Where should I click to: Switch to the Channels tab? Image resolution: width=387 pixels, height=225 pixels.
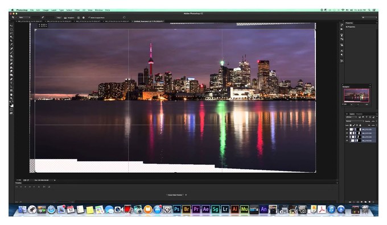[x=359, y=114]
